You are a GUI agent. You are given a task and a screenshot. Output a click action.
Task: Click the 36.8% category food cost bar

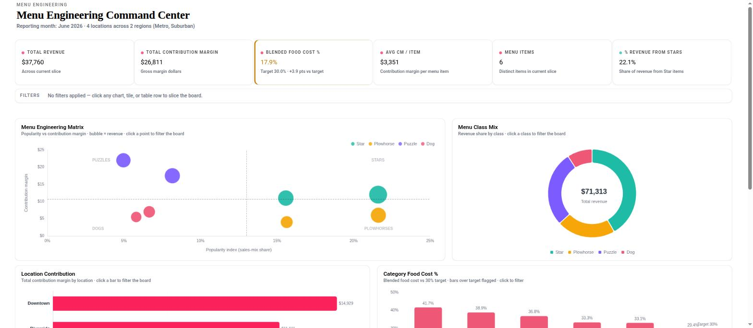[x=534, y=322]
